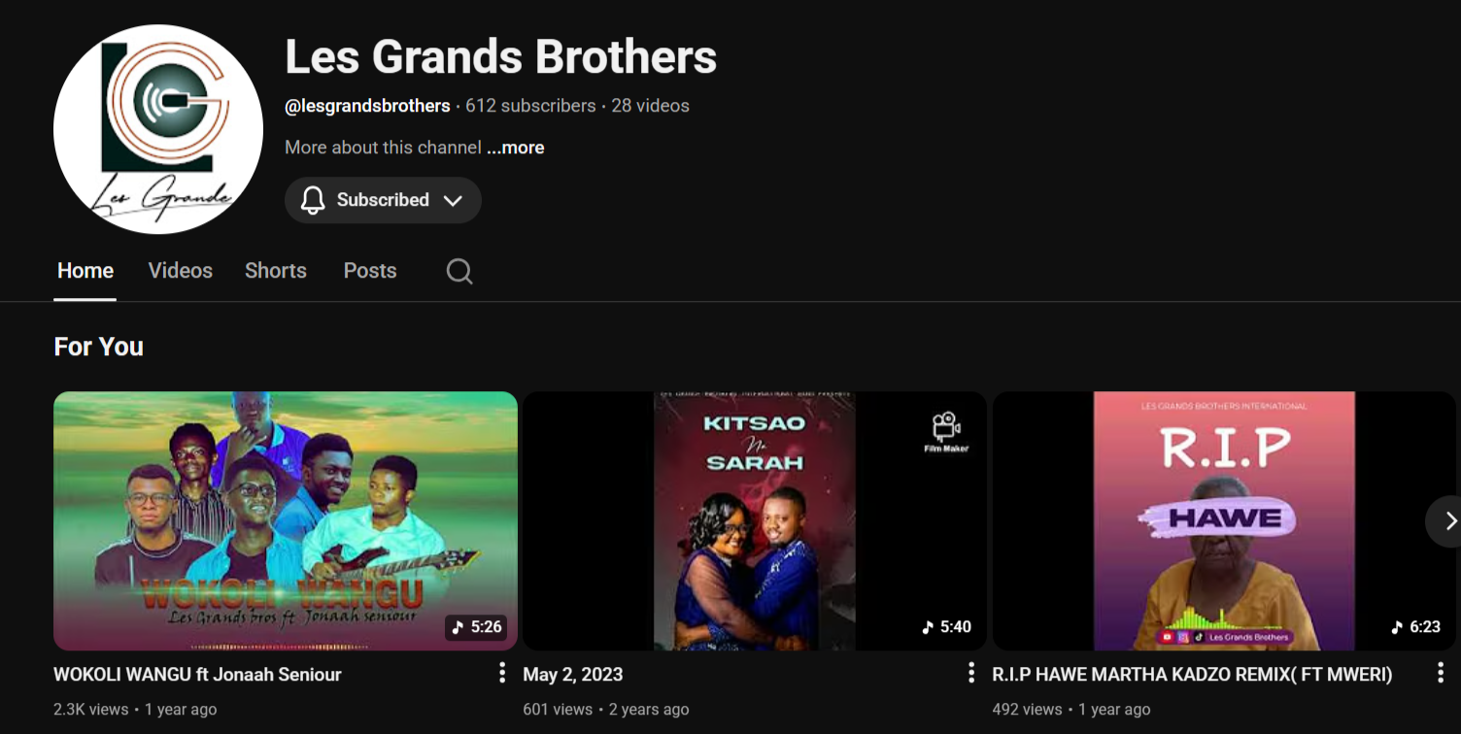Play the Kitsao na Sarah thumbnail video

[x=755, y=520]
